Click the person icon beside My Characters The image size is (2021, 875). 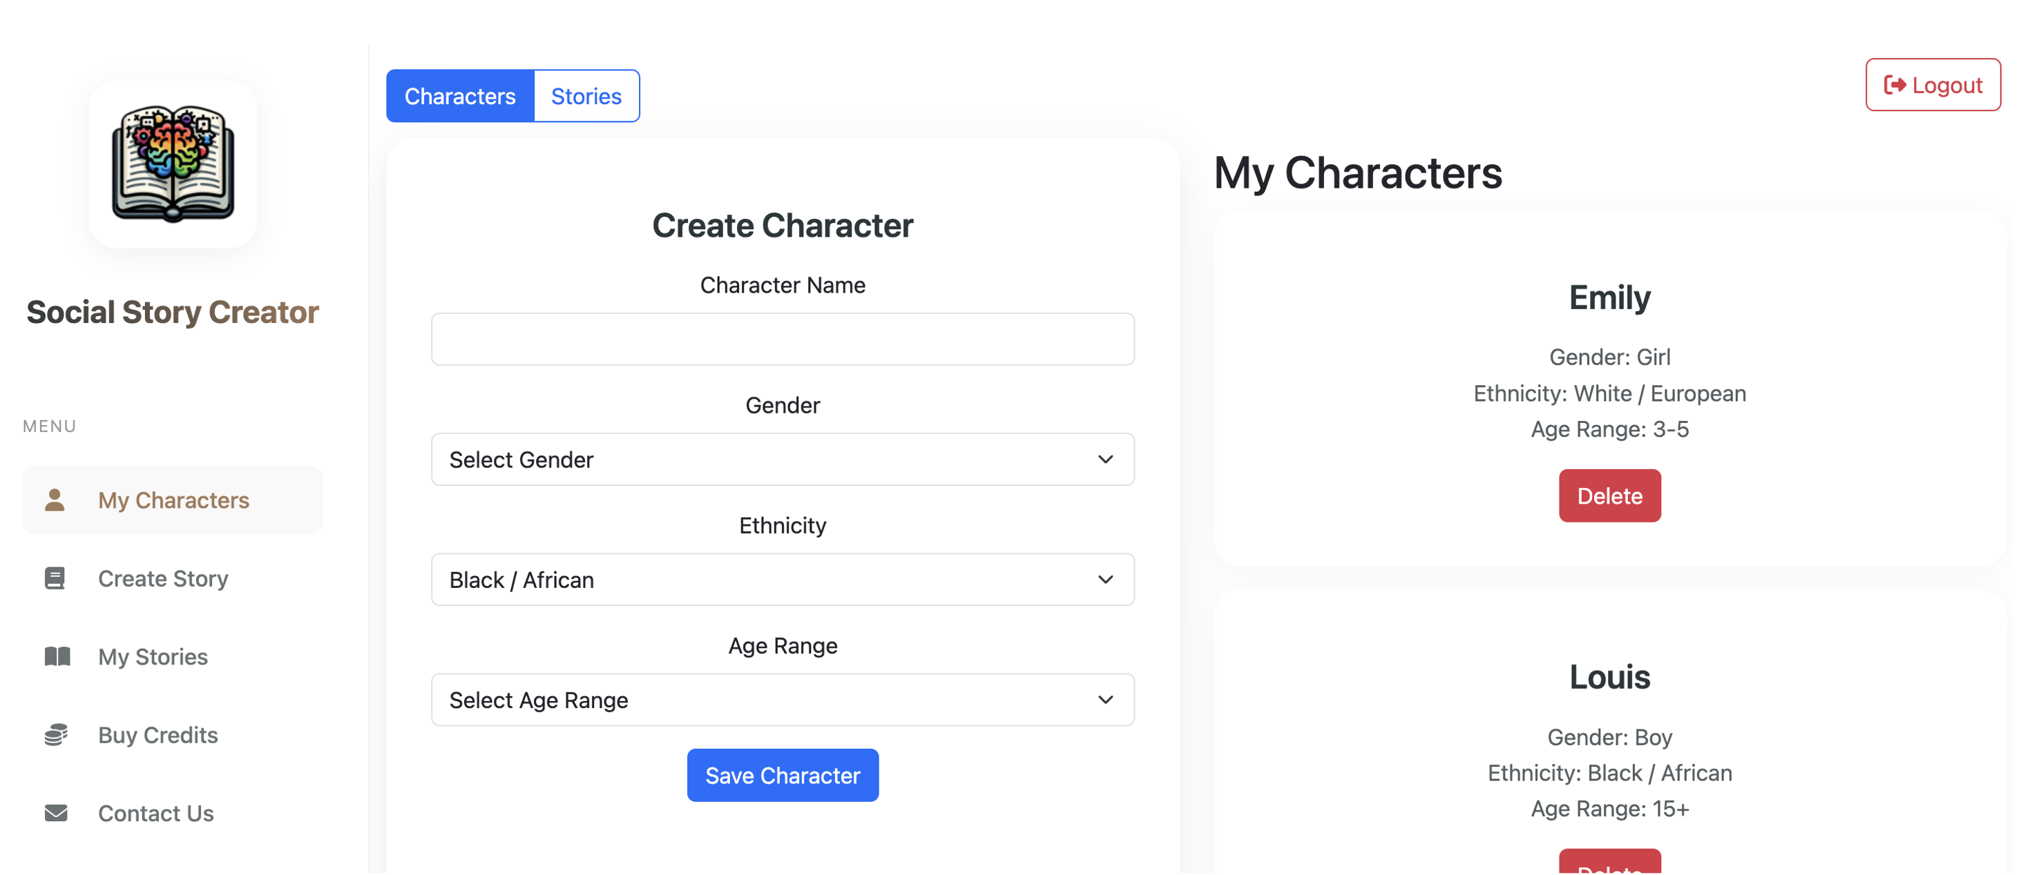[x=55, y=500]
